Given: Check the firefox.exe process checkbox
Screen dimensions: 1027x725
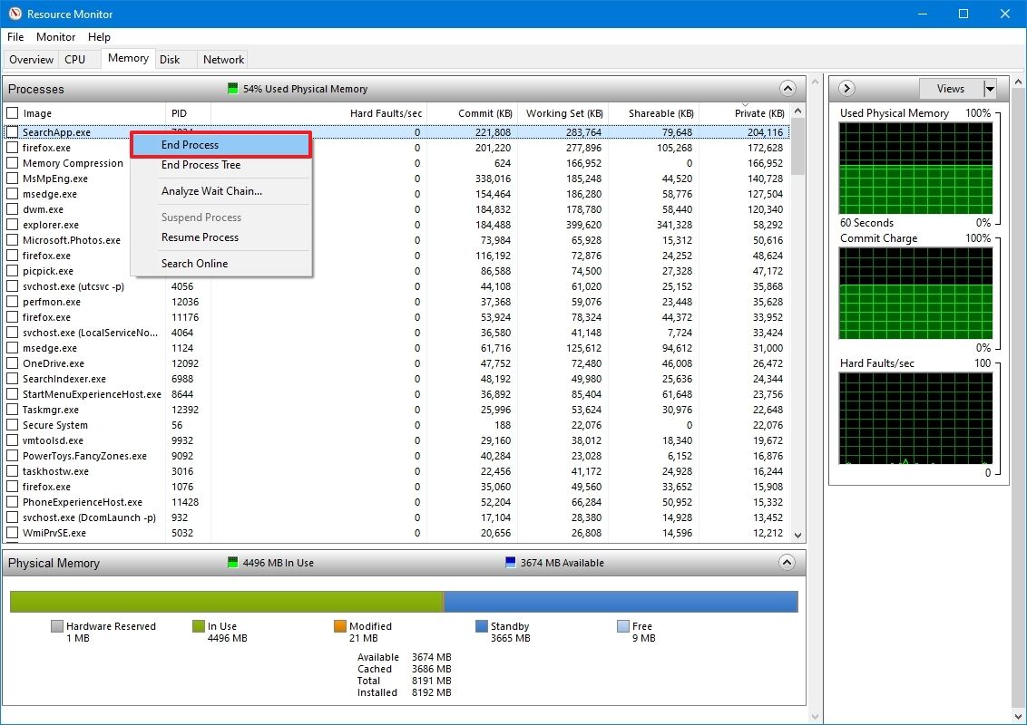Looking at the screenshot, I should [12, 147].
